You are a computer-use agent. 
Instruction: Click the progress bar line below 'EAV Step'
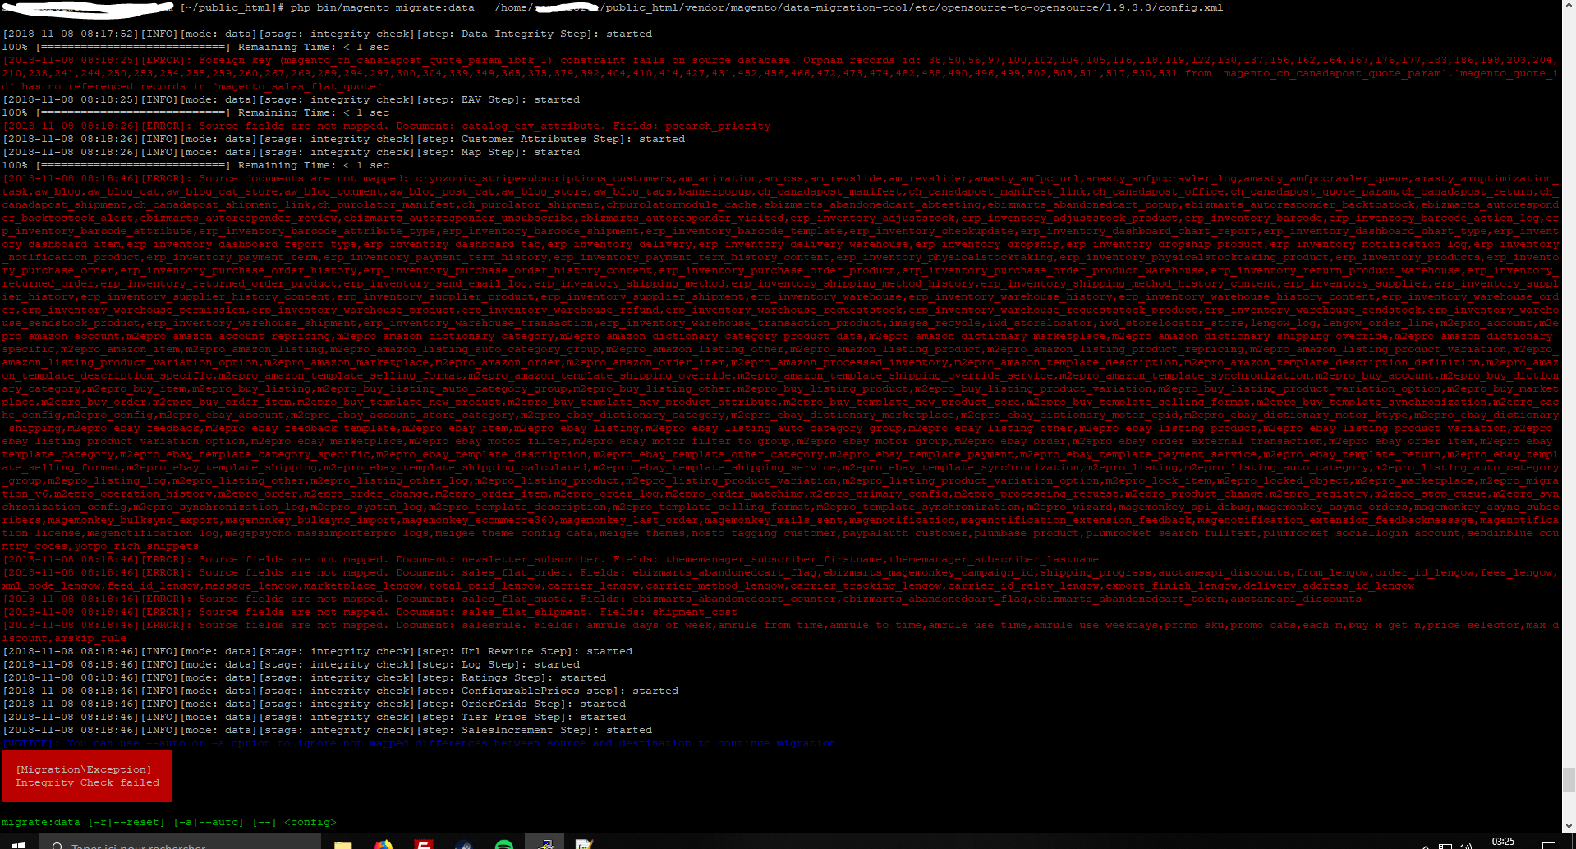tap(195, 112)
